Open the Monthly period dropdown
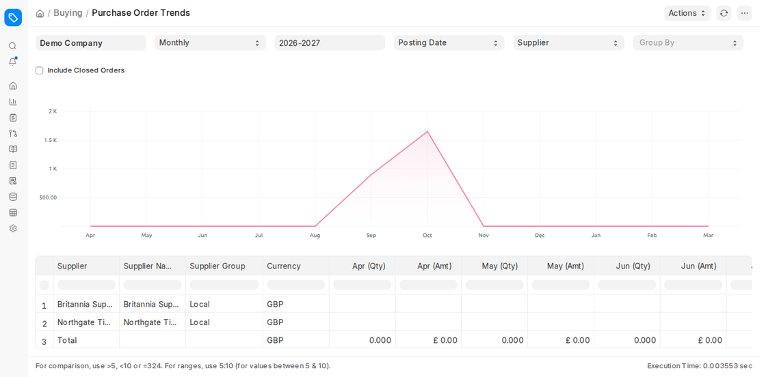This screenshot has height=377, width=766. click(210, 42)
